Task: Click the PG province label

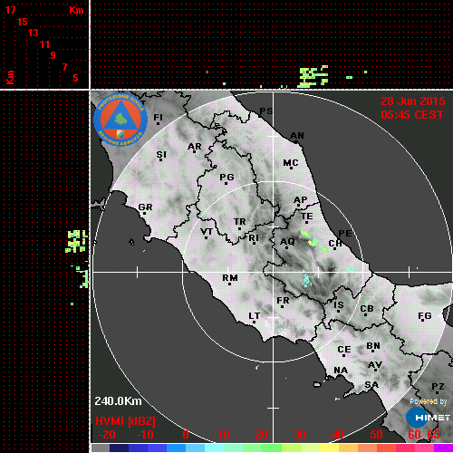Action: pos(226,178)
